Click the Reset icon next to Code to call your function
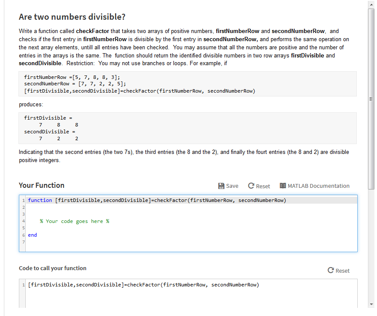 330,270
